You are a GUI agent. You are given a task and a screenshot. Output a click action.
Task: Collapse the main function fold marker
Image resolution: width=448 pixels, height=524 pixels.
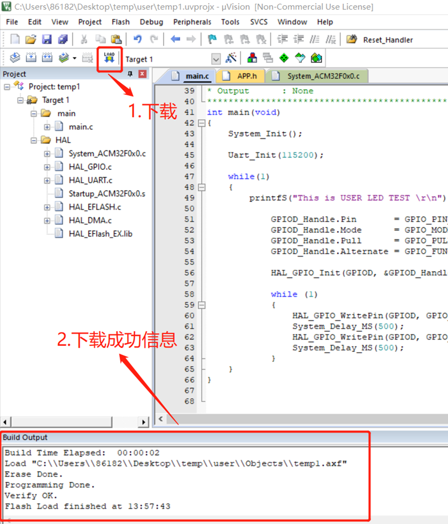point(201,123)
